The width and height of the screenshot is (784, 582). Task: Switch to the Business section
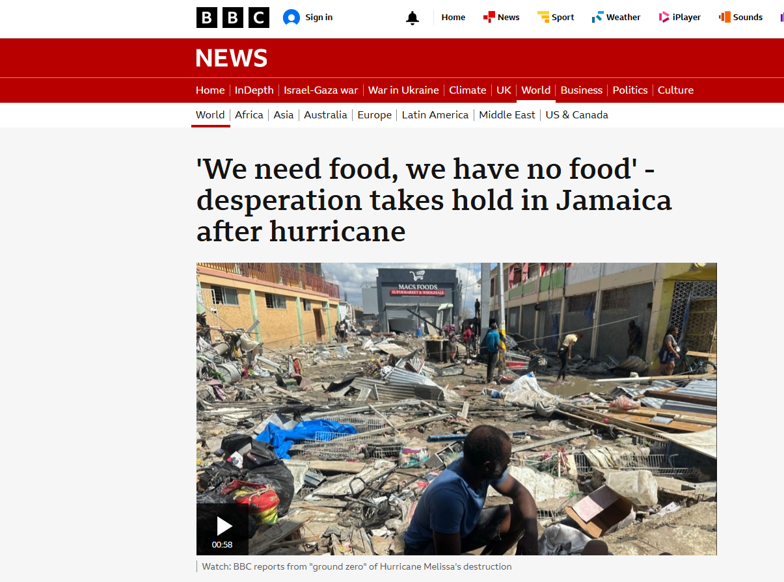(x=582, y=90)
